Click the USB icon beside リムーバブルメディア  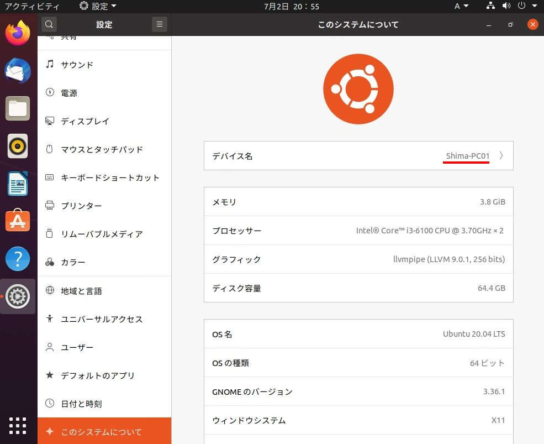click(x=50, y=233)
